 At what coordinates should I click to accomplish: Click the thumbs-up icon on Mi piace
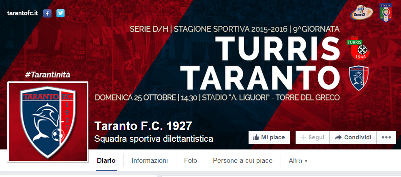coord(256,137)
